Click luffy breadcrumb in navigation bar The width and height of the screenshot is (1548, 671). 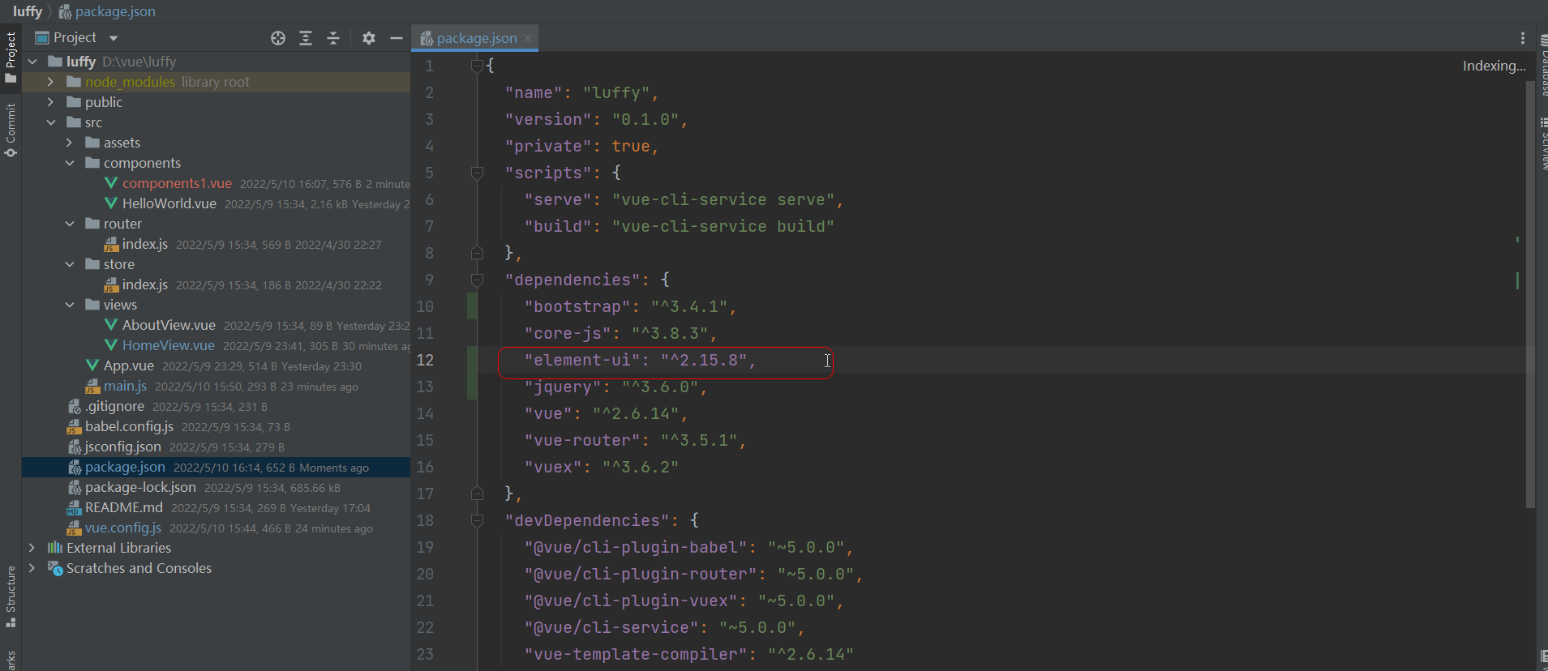pyautogui.click(x=28, y=11)
